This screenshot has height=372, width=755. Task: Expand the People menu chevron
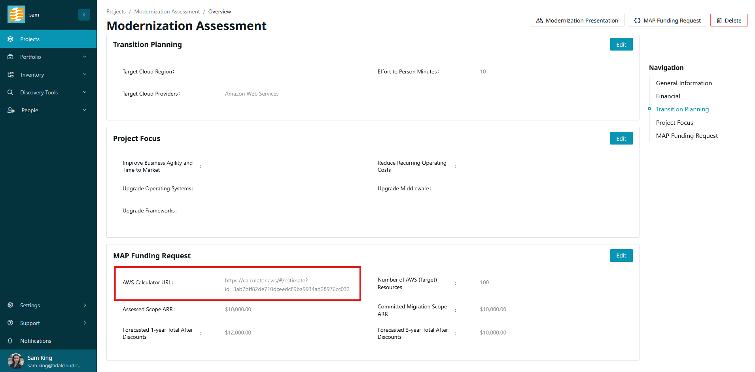[x=85, y=110]
